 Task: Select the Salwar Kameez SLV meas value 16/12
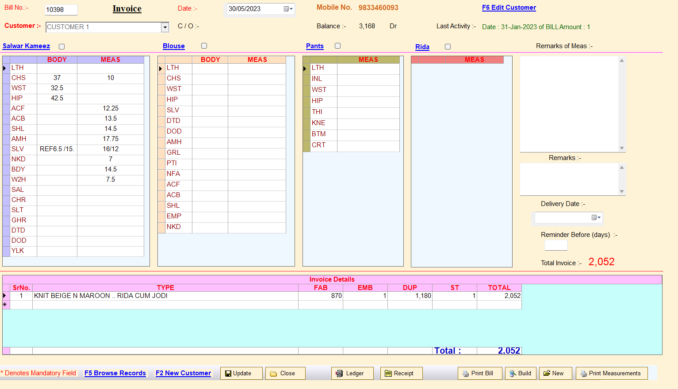[111, 149]
